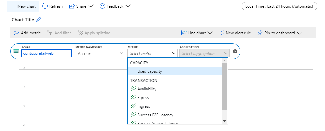Click the Add filter funnel icon

[x=50, y=33]
